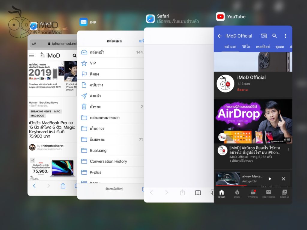The height and width of the screenshot is (230, 307).
Task: Tap the Cast icon in YouTube
Action: (x=264, y=36)
